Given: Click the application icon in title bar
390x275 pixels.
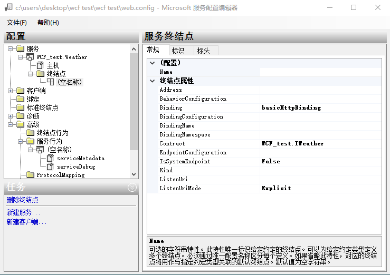Looking at the screenshot, I should (8, 7).
